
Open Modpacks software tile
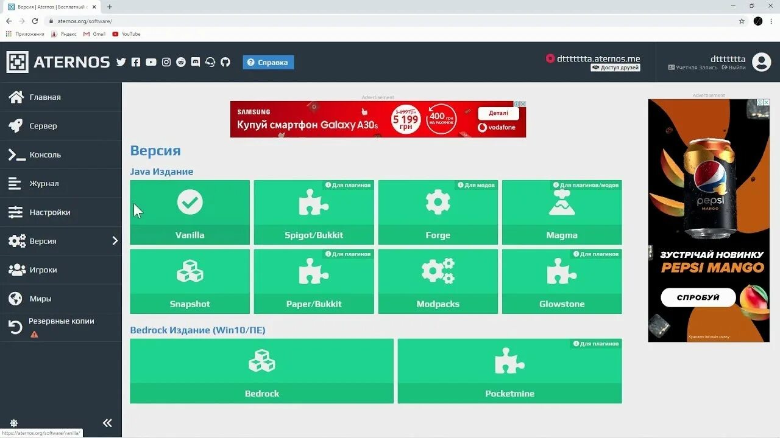pos(438,282)
